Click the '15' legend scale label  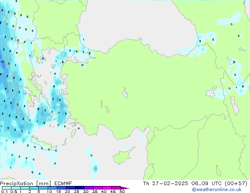(58, 191)
